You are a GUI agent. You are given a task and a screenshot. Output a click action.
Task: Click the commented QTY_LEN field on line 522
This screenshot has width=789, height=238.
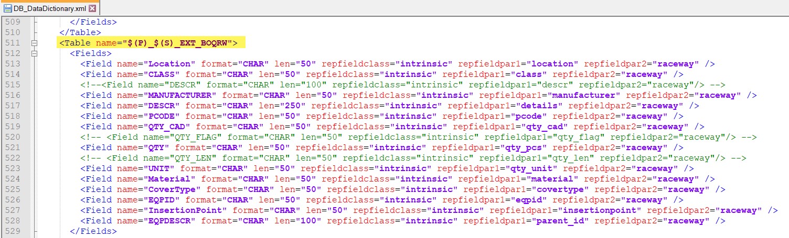click(x=413, y=158)
